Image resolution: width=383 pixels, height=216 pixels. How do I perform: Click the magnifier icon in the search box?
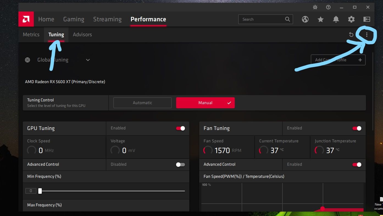pos(287,19)
